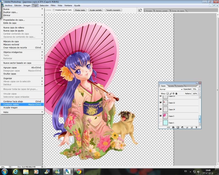219x175 pixels.
Task: Click the volume speaker tray icon
Action: [x=198, y=172]
